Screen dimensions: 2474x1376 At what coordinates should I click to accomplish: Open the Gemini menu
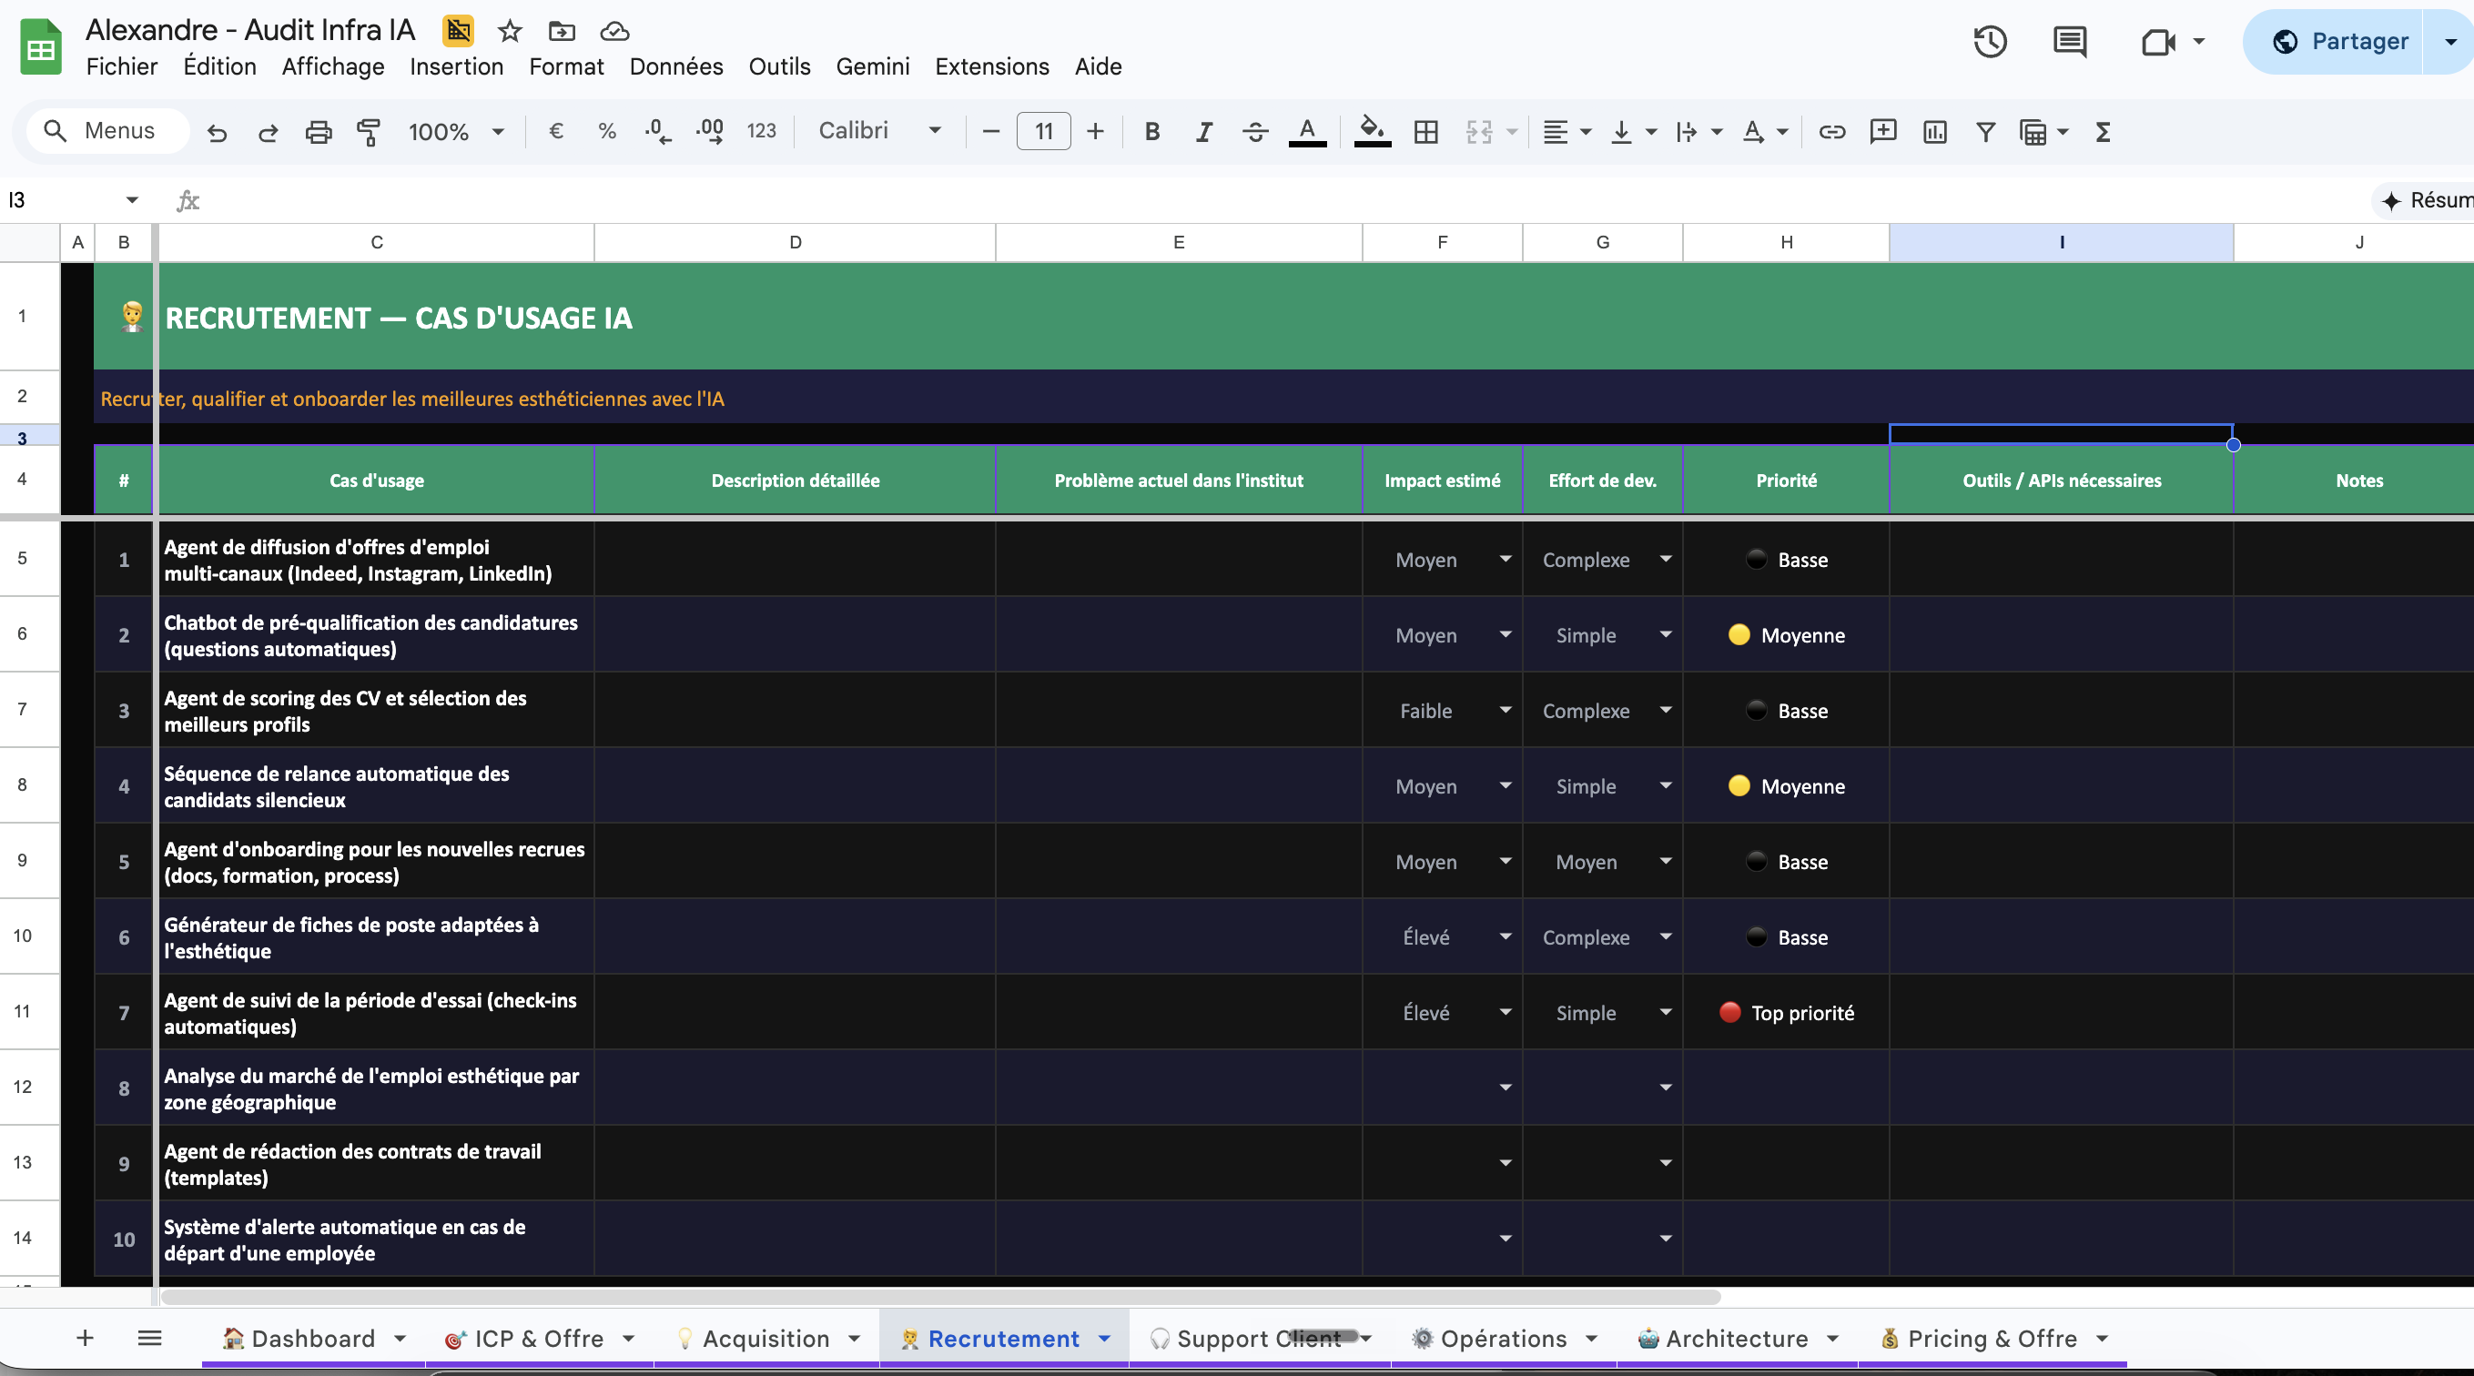coord(872,66)
